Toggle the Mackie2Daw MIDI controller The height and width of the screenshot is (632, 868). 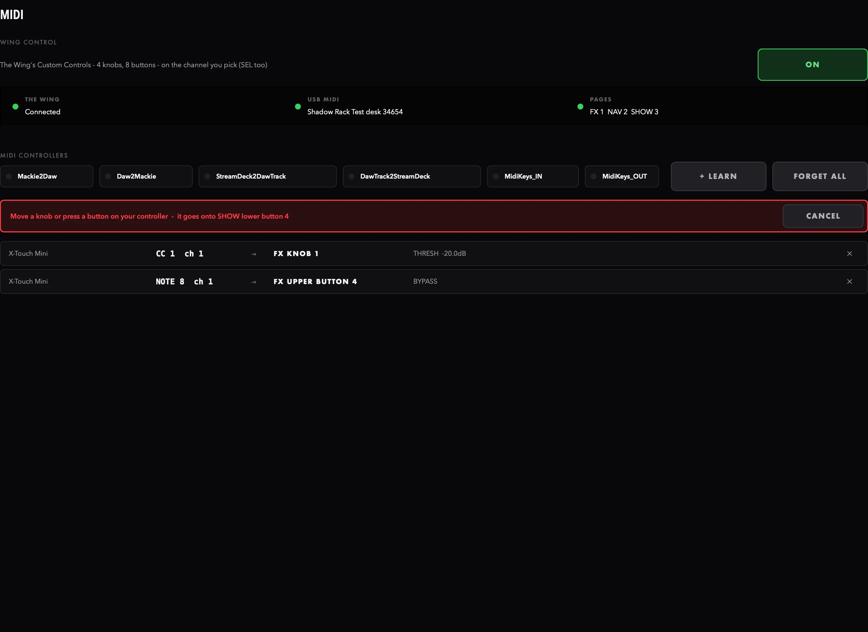[47, 176]
